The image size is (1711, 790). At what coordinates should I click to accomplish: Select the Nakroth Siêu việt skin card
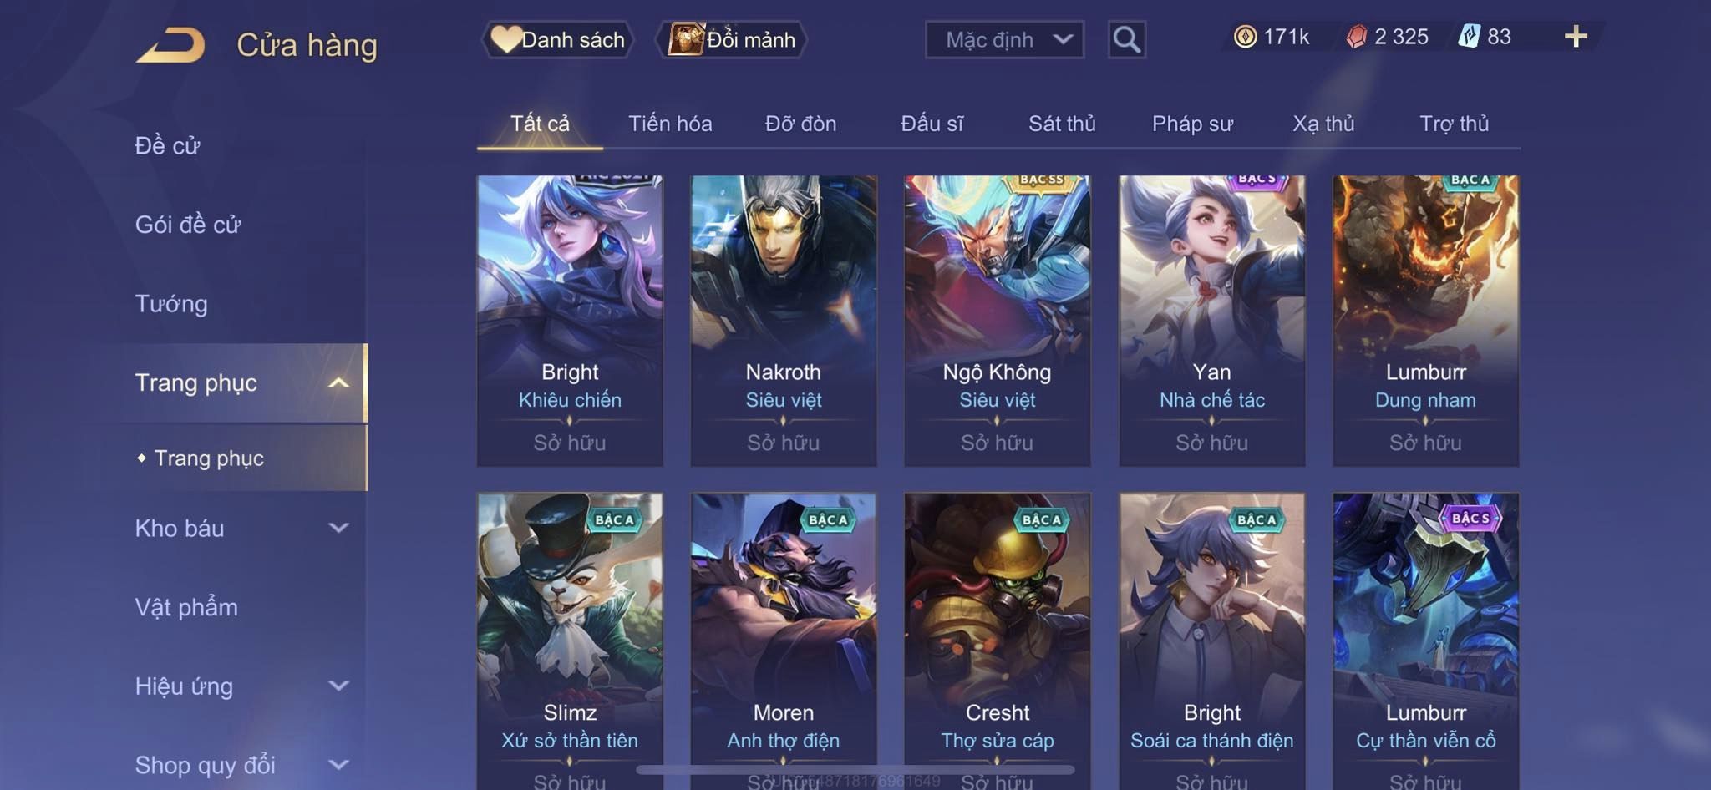(784, 321)
